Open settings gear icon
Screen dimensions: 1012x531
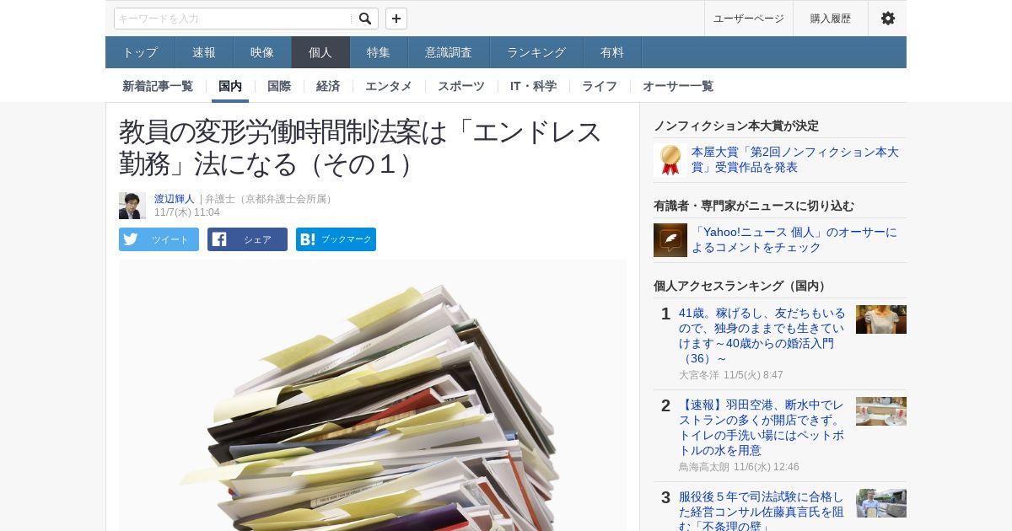click(x=887, y=19)
